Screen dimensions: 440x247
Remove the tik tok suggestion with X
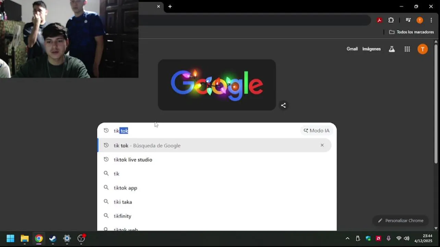[322, 145]
